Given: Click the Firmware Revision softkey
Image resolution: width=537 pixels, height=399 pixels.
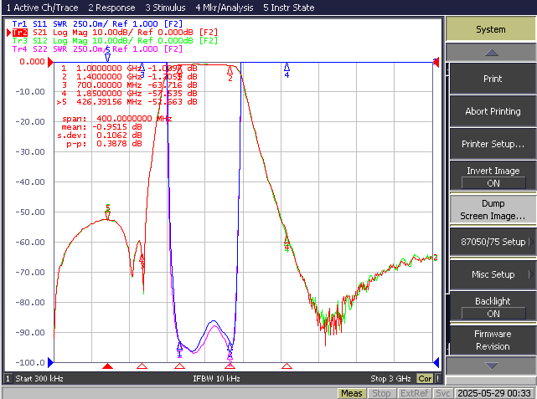Looking at the screenshot, I should [493, 340].
